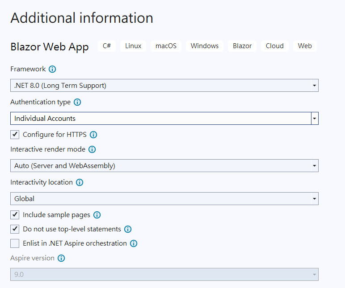Click the Web tag

305,46
